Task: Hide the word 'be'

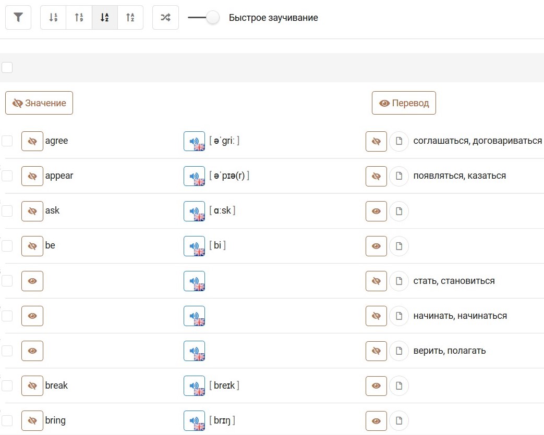Action: (32, 246)
